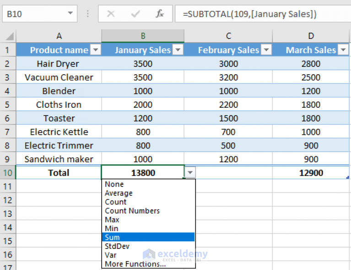351x270 pixels.
Task: Open March Sales filter dropdown
Action: pyautogui.click(x=343, y=50)
